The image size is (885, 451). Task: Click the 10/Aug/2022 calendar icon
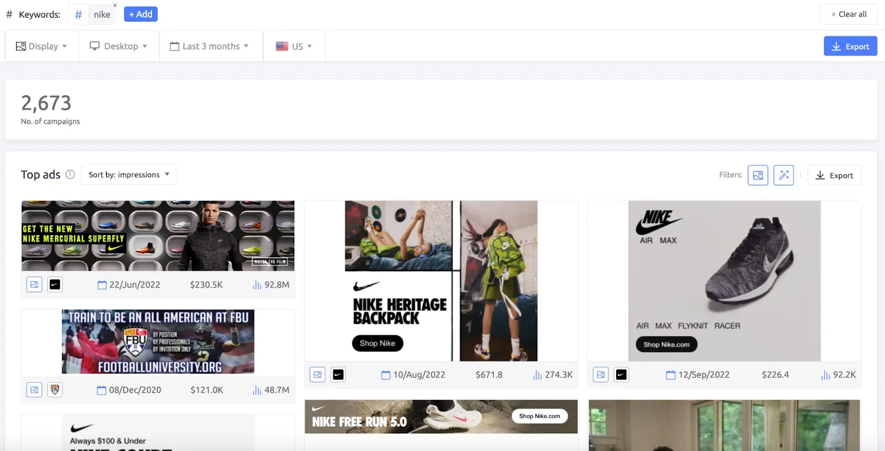[x=386, y=375]
